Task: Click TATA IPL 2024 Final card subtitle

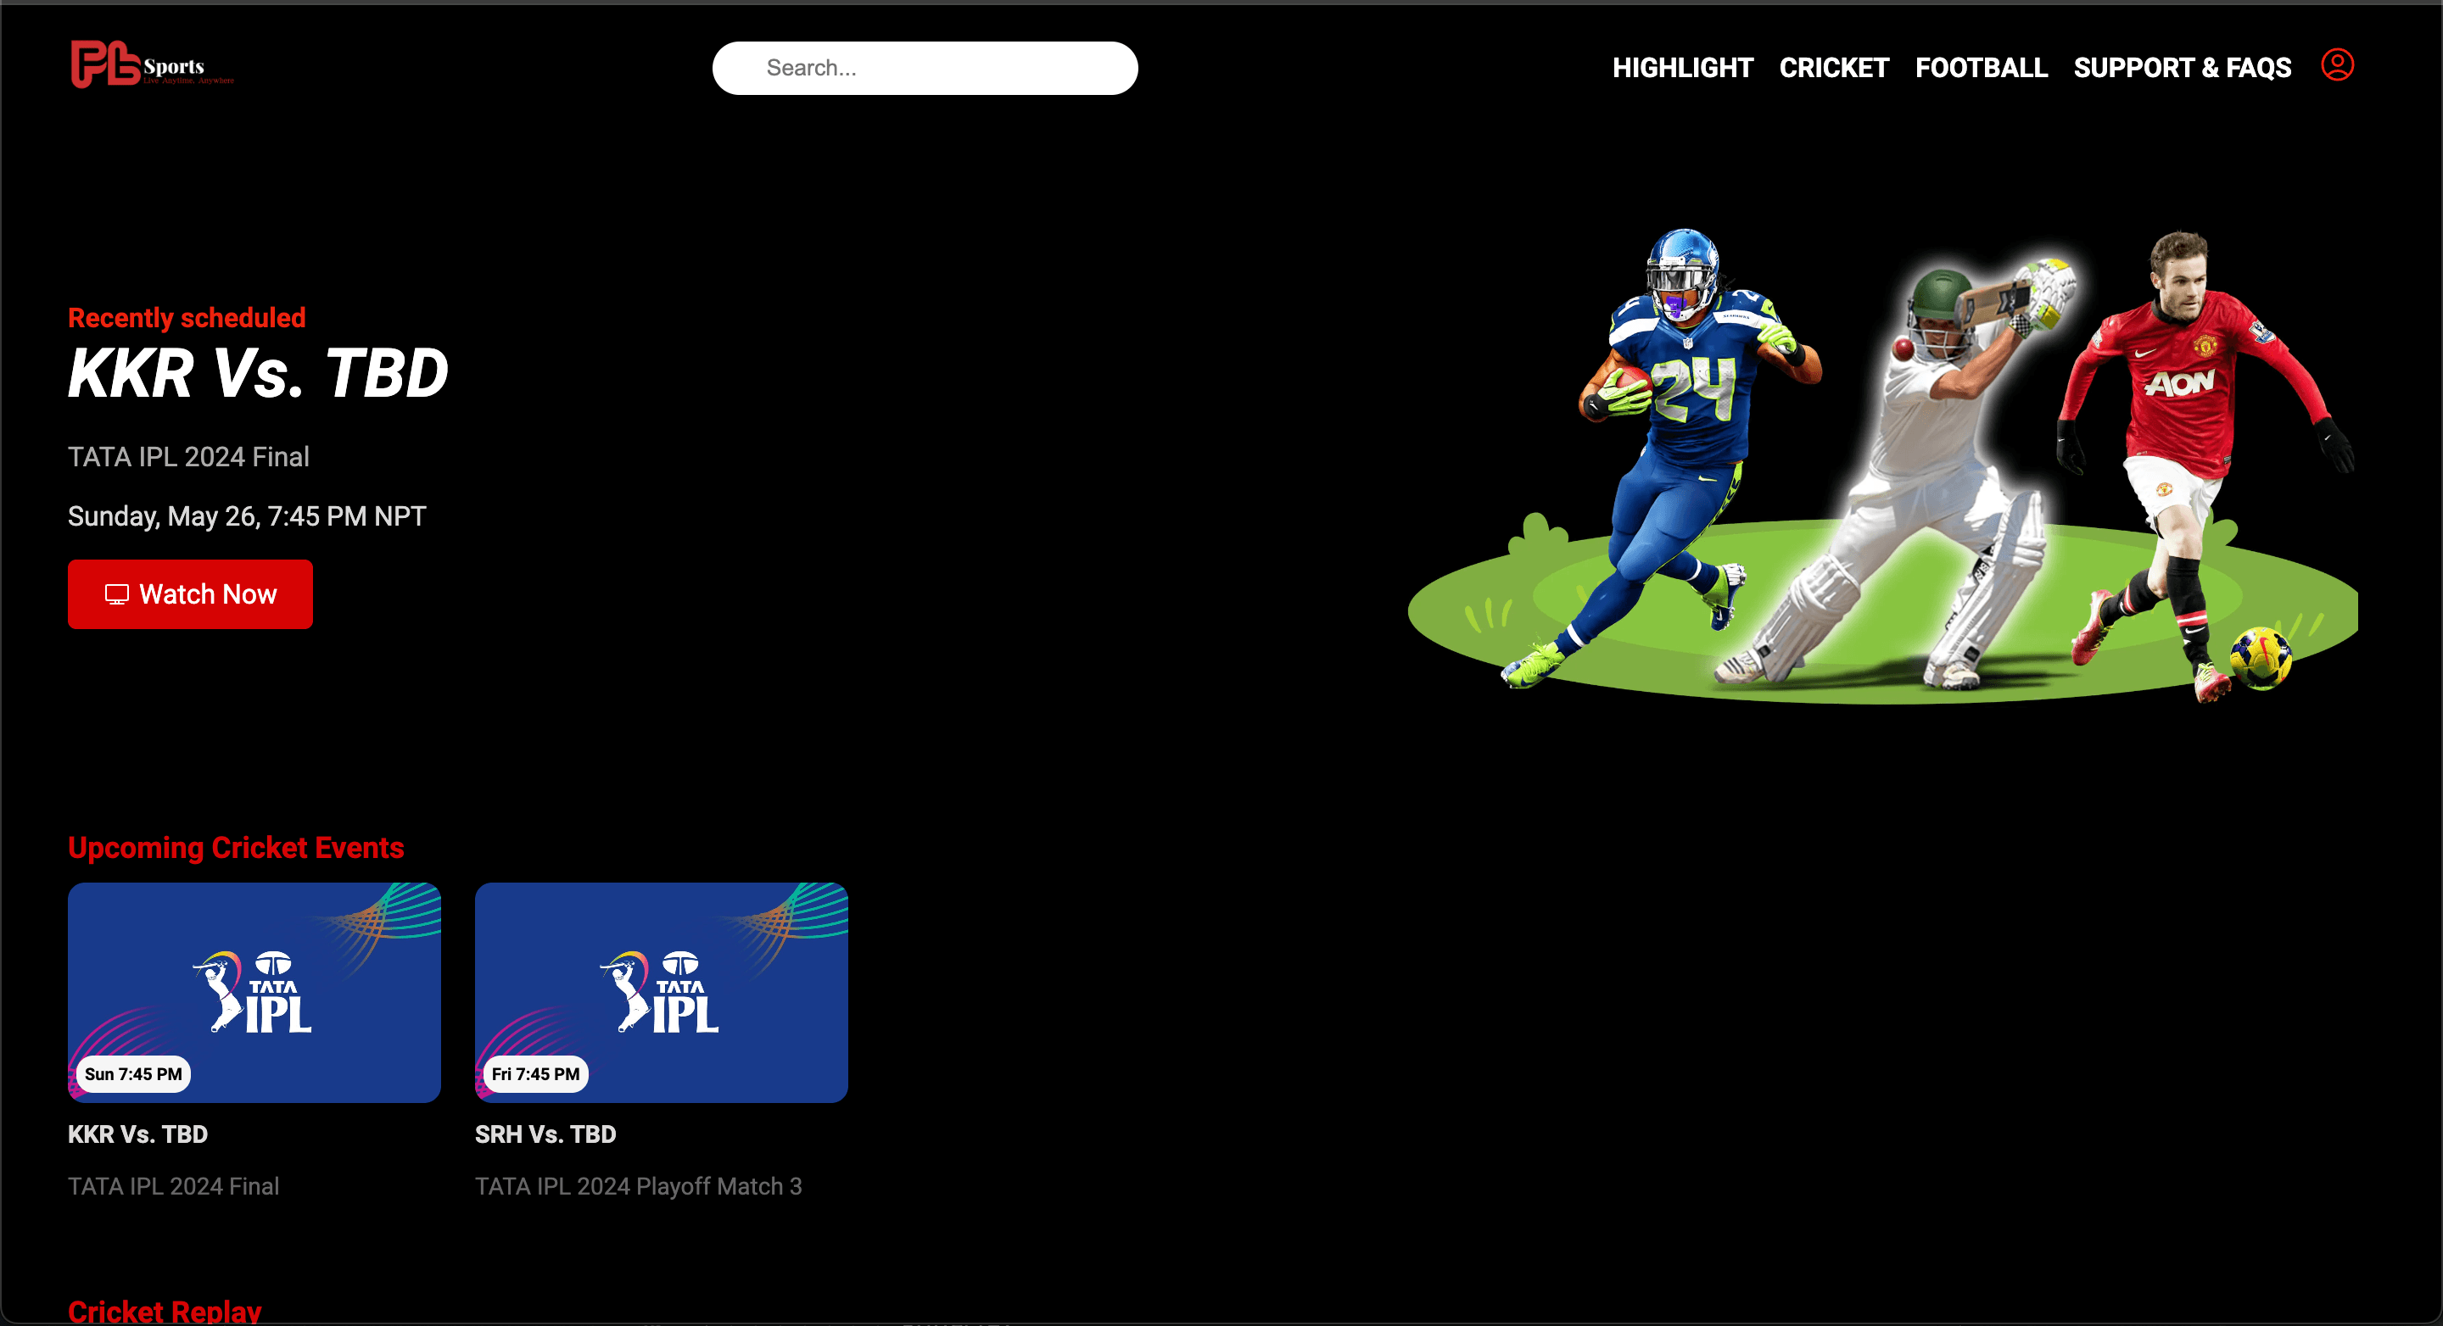Action: tap(174, 1186)
